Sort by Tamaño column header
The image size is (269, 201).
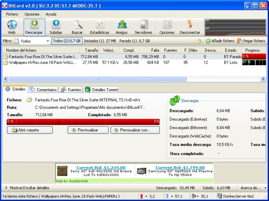click(x=90, y=50)
